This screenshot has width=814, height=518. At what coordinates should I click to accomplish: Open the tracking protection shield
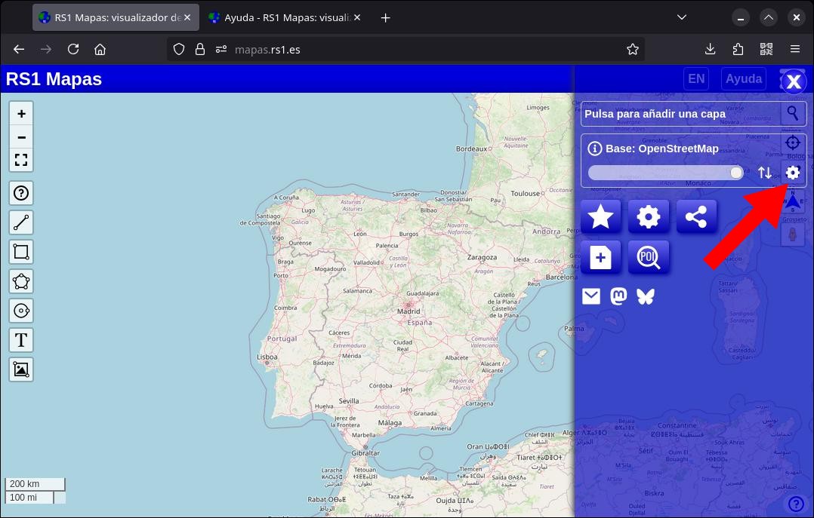click(179, 49)
